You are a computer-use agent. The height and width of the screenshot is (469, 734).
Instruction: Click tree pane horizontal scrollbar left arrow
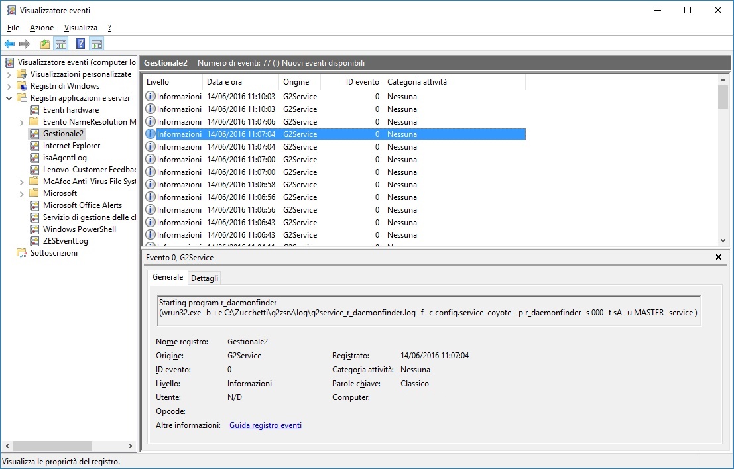(x=7, y=446)
